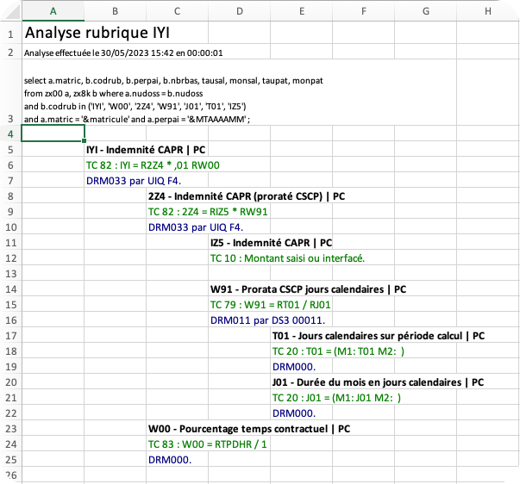The image size is (520, 484).
Task: Select column H header
Action: click(x=488, y=10)
